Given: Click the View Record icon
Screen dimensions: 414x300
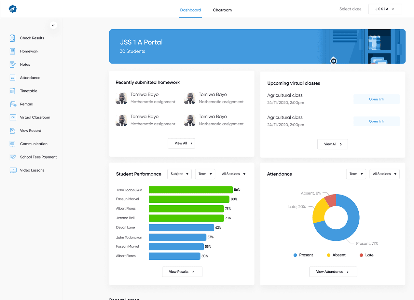Looking at the screenshot, I should tap(12, 130).
